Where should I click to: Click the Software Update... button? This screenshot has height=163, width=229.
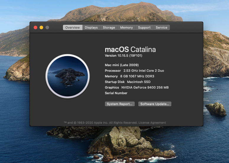(155, 104)
